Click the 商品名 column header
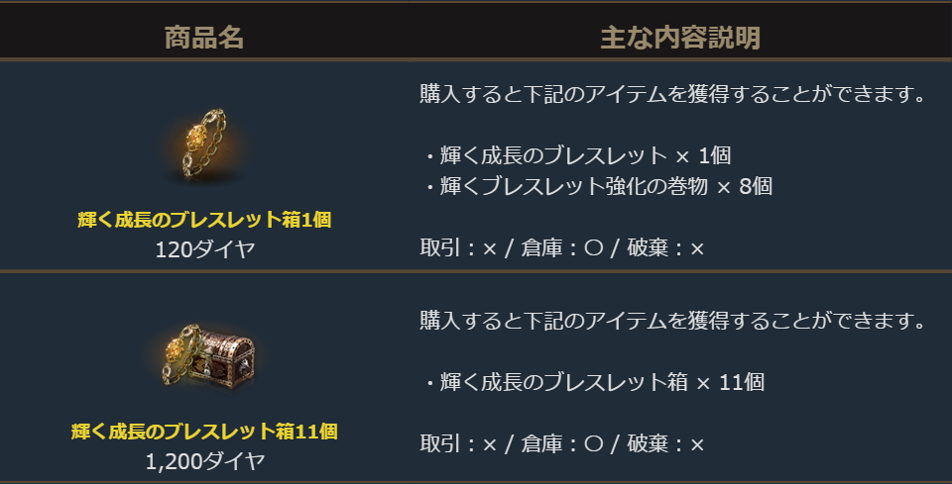The image size is (952, 484). click(204, 38)
